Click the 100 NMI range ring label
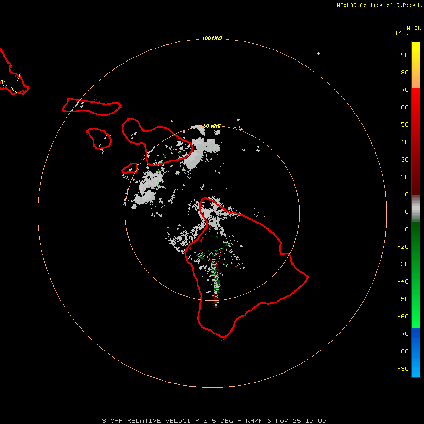 (212, 38)
